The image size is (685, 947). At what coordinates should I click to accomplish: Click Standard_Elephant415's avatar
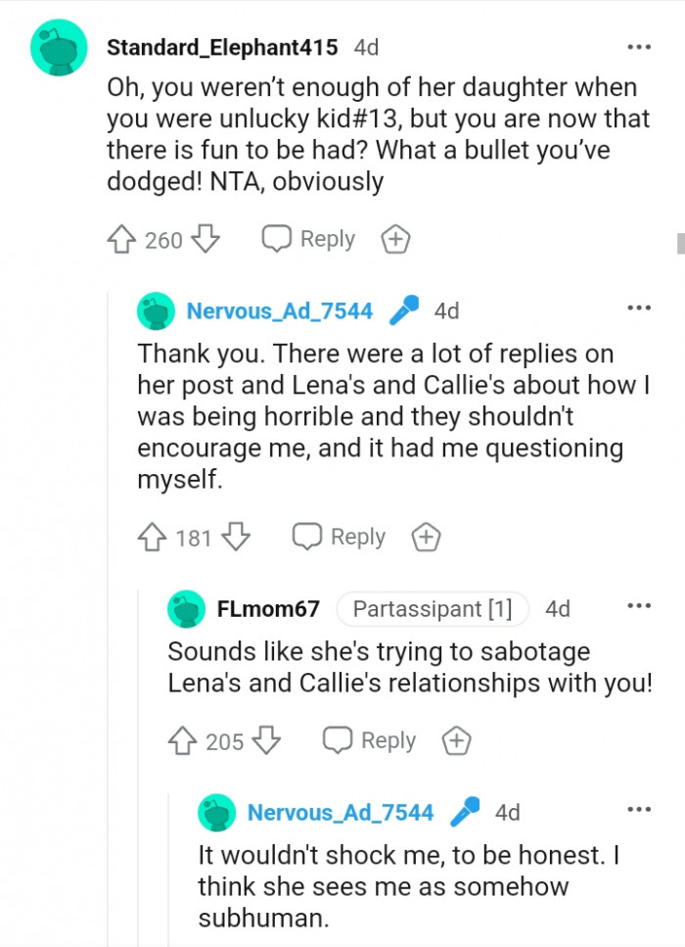tap(58, 46)
